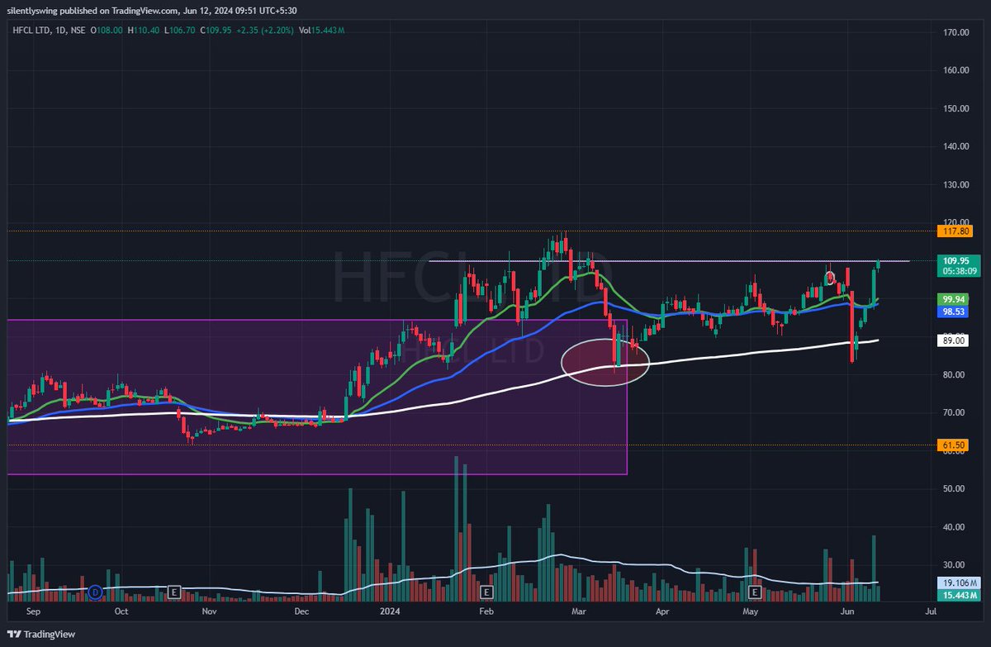
Task: Click the 130.00 price axis label
Action: 956,184
